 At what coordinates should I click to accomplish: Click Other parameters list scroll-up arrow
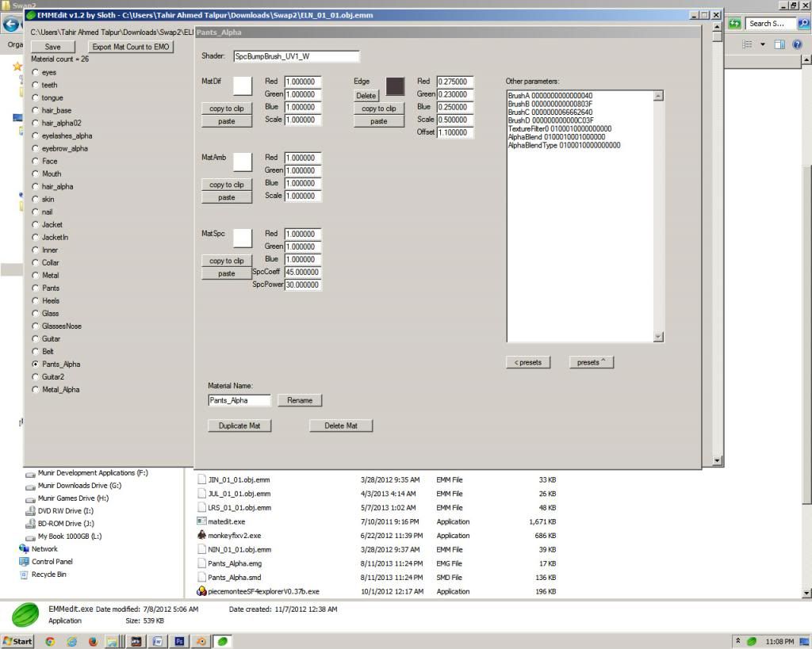(x=658, y=96)
